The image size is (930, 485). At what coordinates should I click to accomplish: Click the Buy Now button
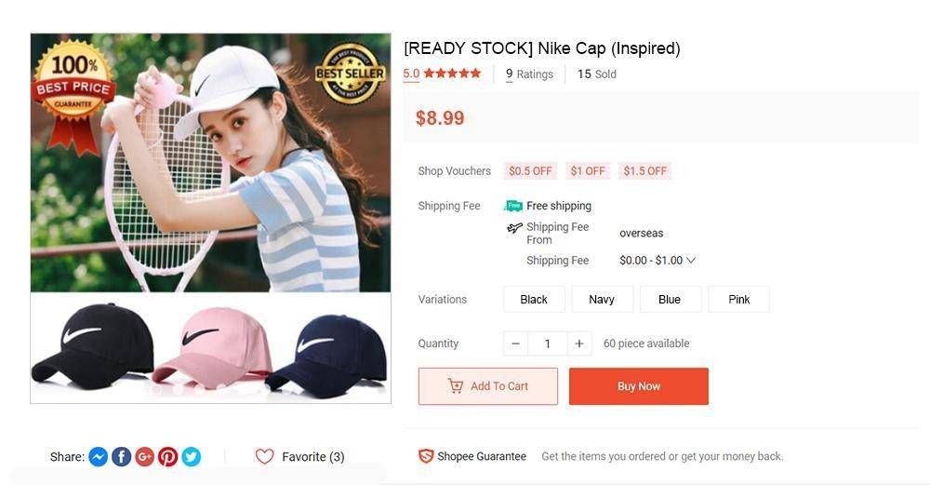[639, 386]
